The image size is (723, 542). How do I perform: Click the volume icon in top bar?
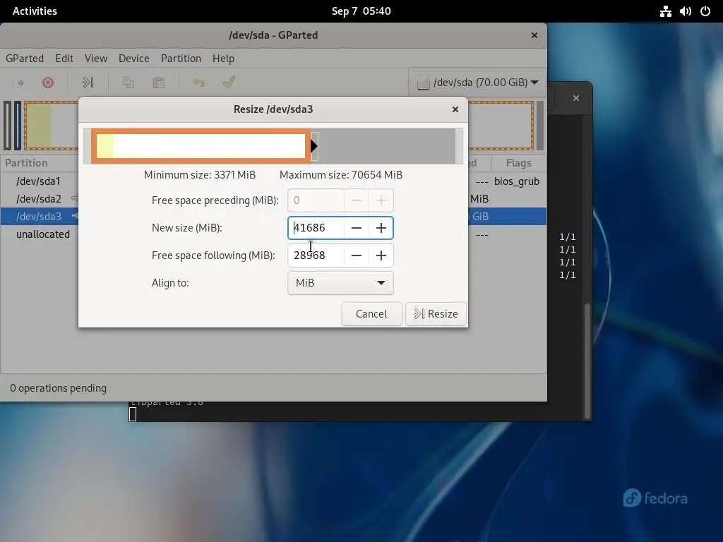pos(686,11)
